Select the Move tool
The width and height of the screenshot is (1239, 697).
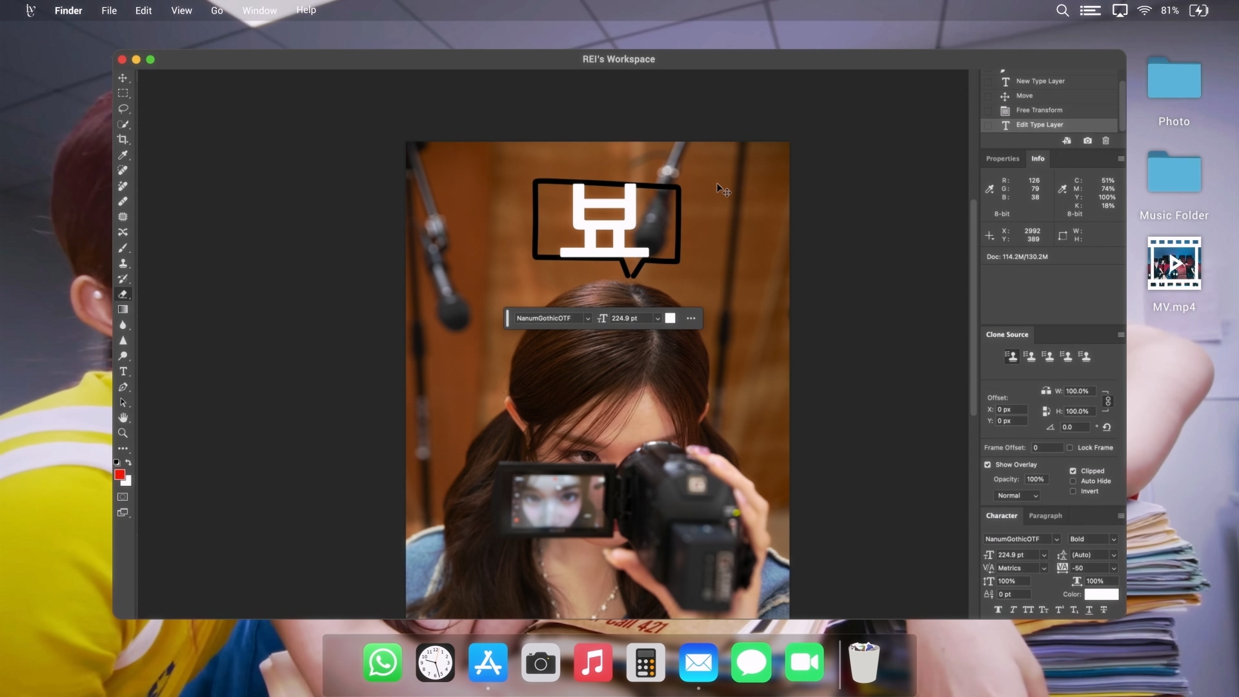click(x=123, y=78)
